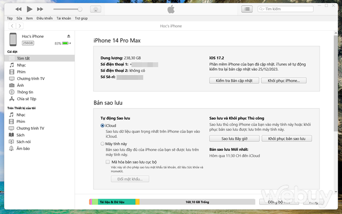Click Sao lưu Bây giờ button
Screen dimensions: 342x214
235,138
